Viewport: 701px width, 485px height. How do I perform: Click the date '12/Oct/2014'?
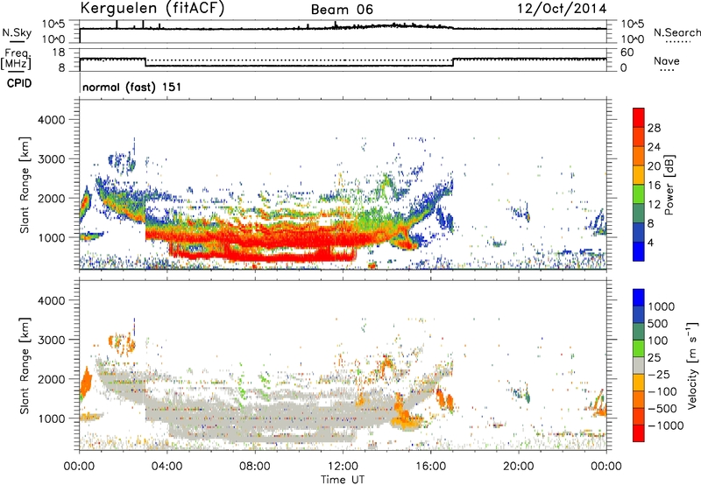[562, 9]
